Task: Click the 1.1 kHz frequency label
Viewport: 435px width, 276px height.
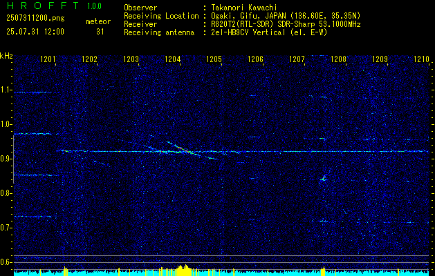Action: point(6,90)
